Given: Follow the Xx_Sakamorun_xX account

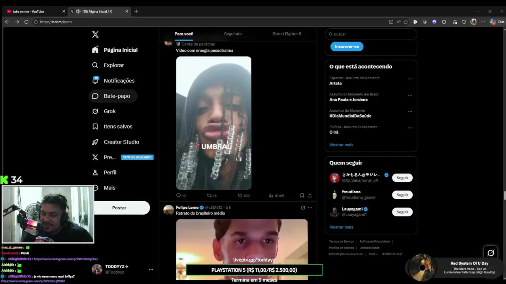Looking at the screenshot, I should [402, 177].
